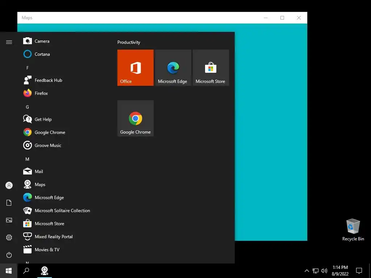The height and width of the screenshot is (278, 371).
Task: Open Get Help app
Action: (64, 119)
